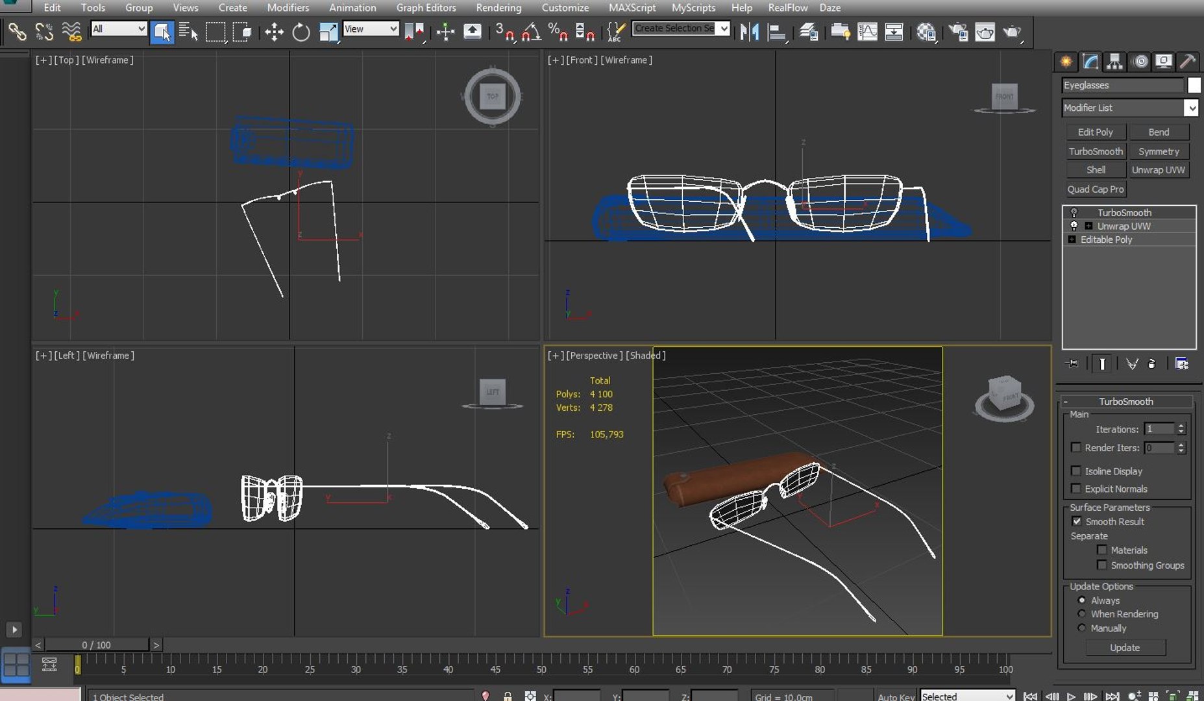Open the Rendering menu
The width and height of the screenshot is (1204, 701).
(498, 8)
